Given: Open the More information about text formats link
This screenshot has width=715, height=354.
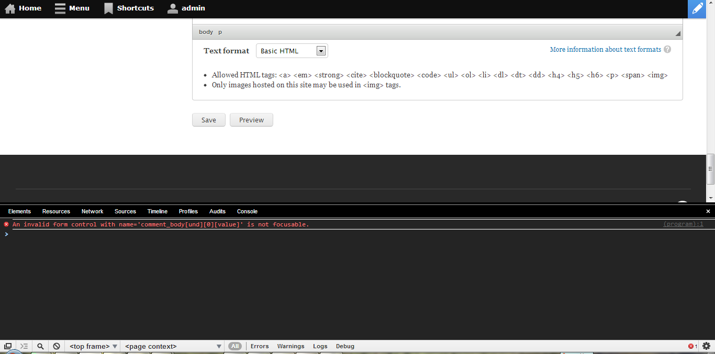Looking at the screenshot, I should click(605, 49).
